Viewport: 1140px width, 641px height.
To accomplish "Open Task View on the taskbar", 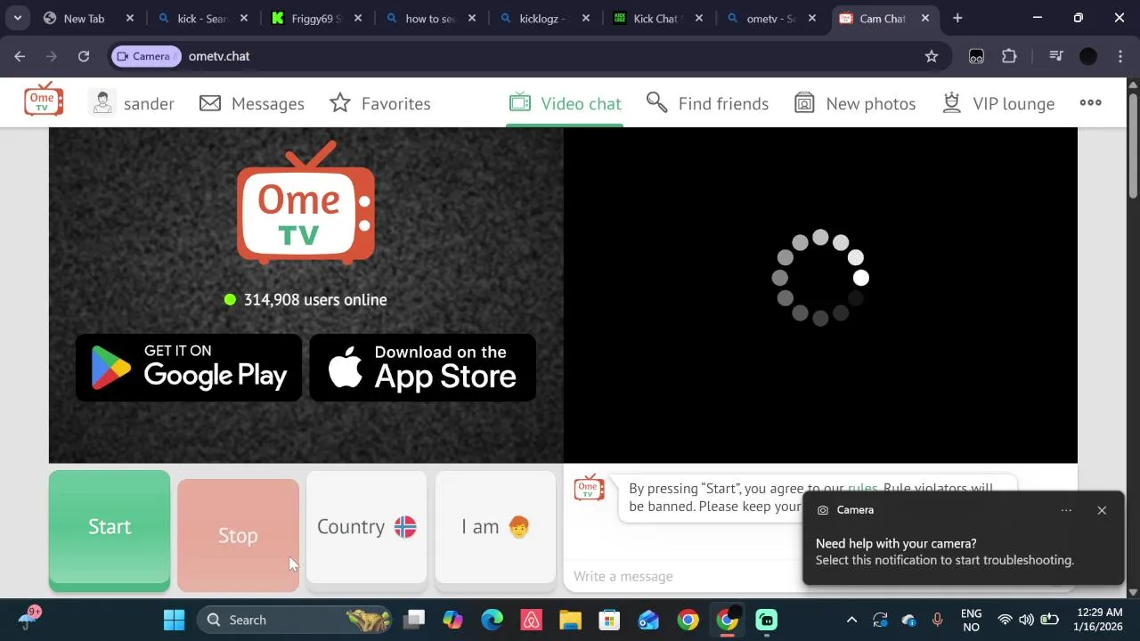I will [414, 620].
